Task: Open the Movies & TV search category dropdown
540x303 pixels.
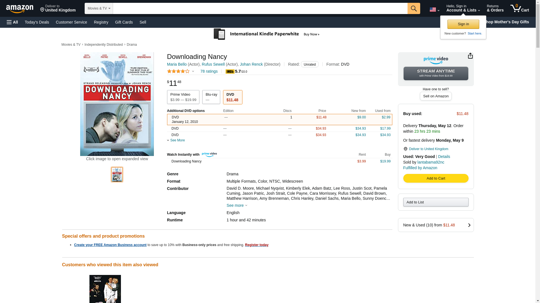Action: 99,8
